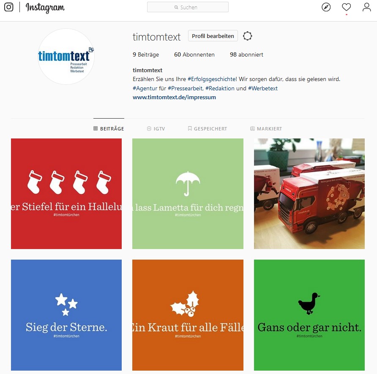377x374 pixels.
Task: View the 98 abonniert list
Action: pyautogui.click(x=246, y=55)
